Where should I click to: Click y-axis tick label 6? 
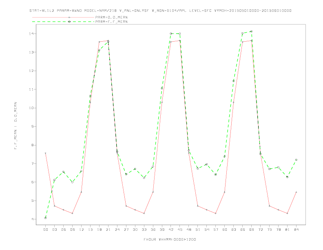tap(33, 182)
